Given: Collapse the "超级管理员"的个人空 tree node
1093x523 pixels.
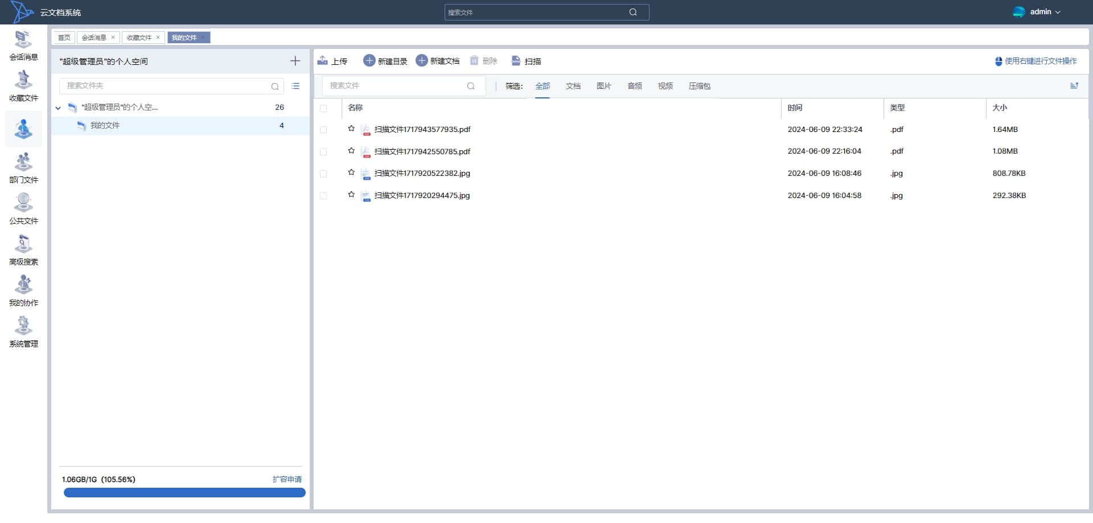Looking at the screenshot, I should coord(58,108).
